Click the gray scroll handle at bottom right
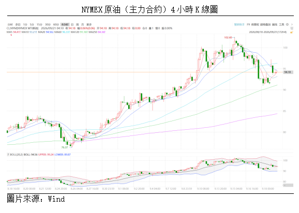299x213 pixels. click(x=288, y=185)
